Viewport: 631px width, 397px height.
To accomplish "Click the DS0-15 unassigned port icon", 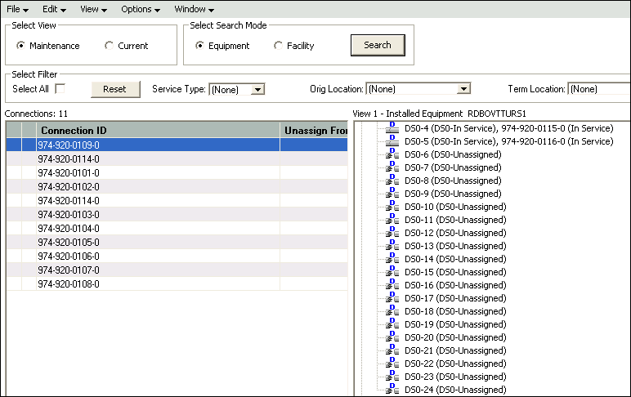I will pyautogui.click(x=392, y=272).
